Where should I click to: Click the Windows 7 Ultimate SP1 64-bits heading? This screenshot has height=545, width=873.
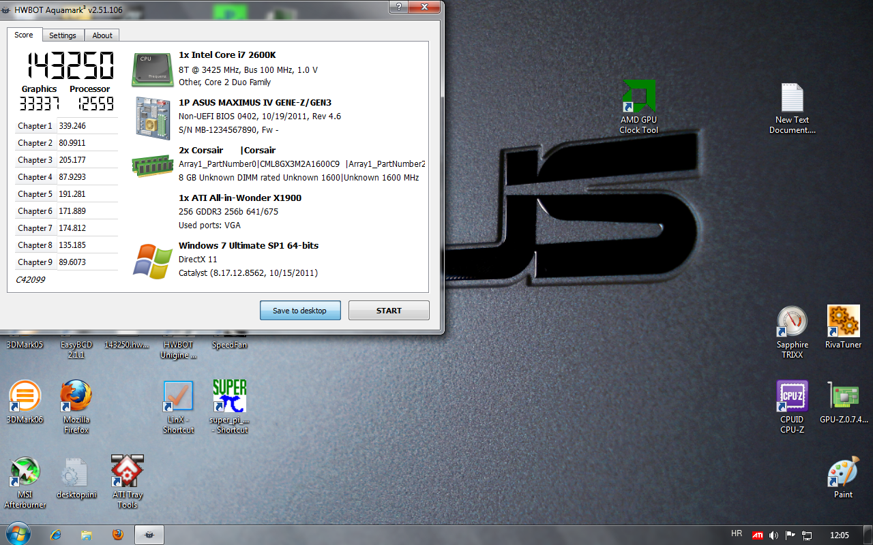point(248,246)
